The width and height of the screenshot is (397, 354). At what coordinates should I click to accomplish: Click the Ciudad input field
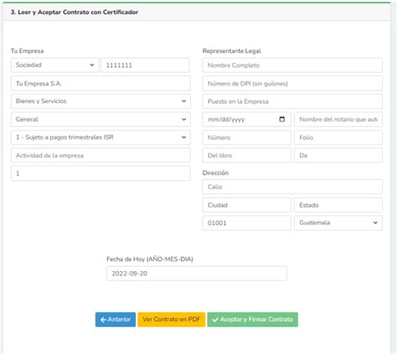pyautogui.click(x=246, y=205)
